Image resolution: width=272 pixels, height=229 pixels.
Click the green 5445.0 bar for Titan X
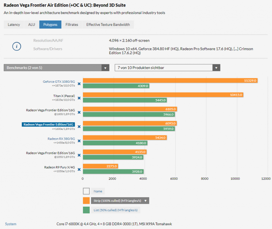[x=125, y=100]
